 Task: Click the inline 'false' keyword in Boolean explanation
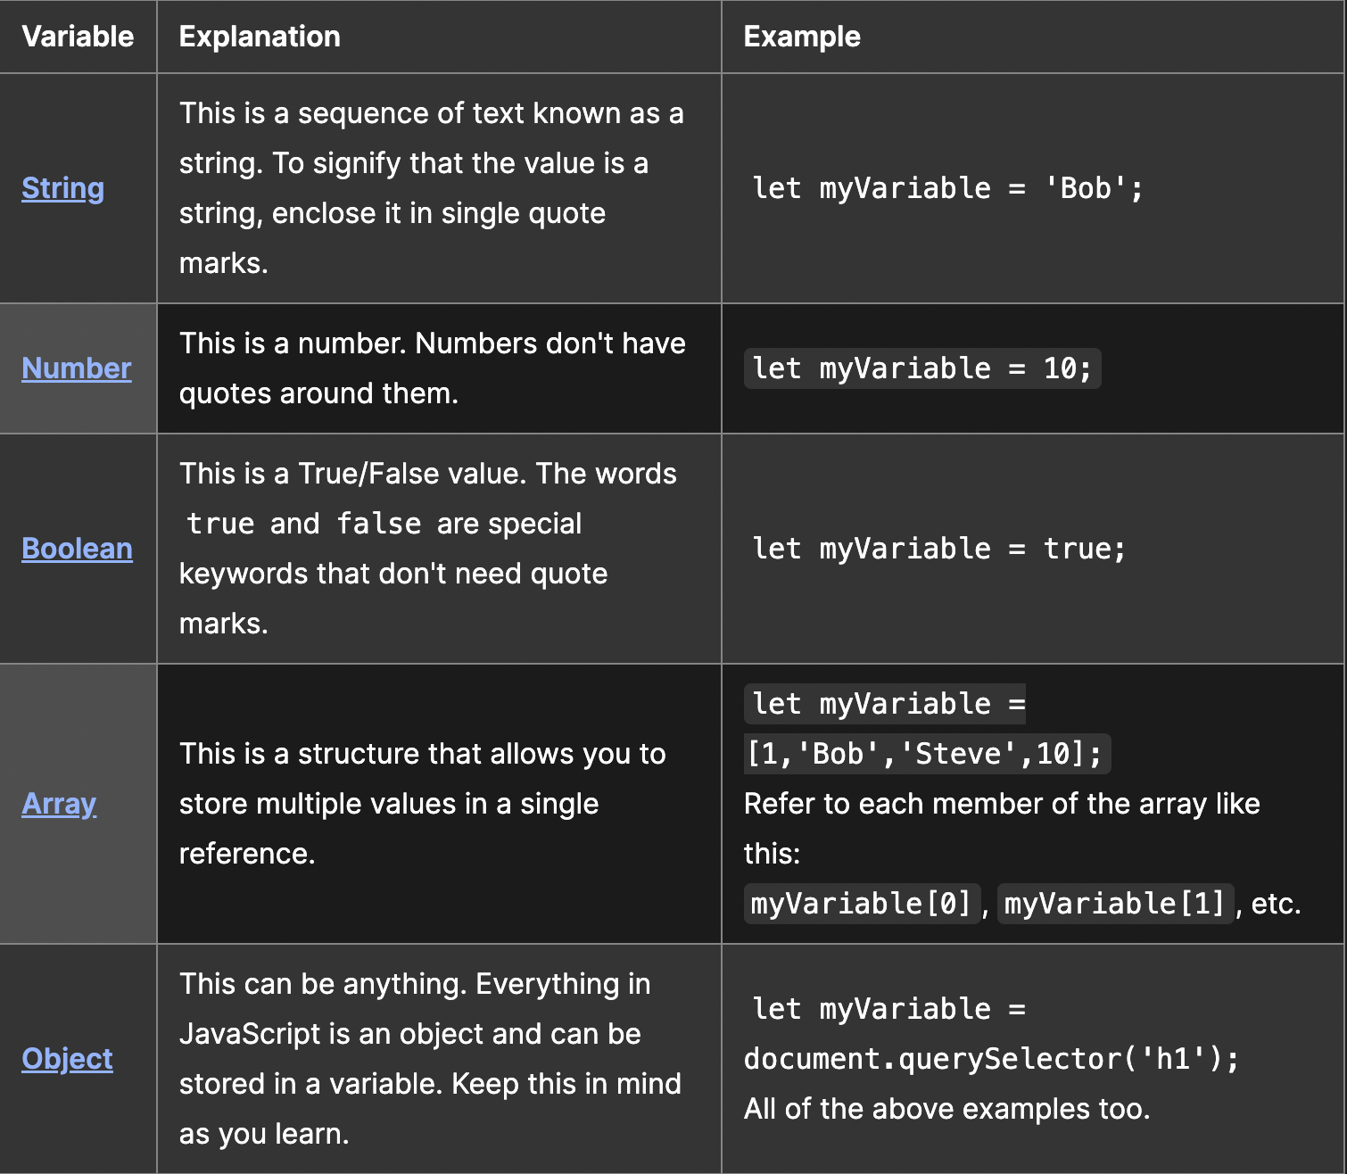tap(379, 524)
